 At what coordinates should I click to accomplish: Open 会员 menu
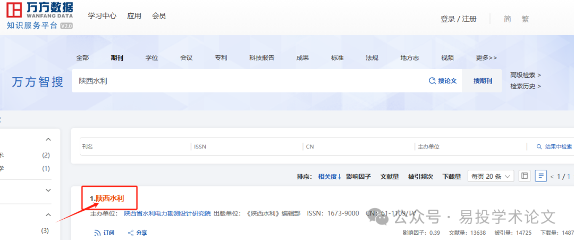click(159, 16)
